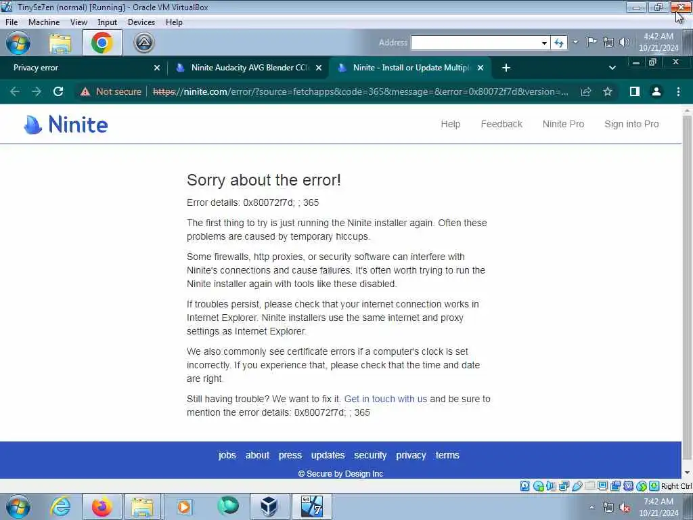This screenshot has height=520, width=693.
Task: Click the 64-bit Windows 7 VM taskbar icon
Action: [x=311, y=506]
